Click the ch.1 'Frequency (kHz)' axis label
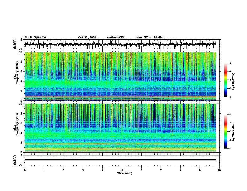The height and width of the screenshot is (191, 247). pyautogui.click(x=17, y=72)
